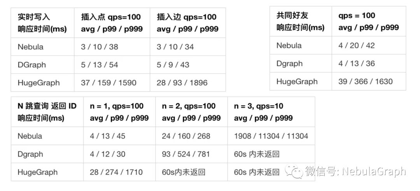Screen dimensions: 420x191
Task: Select the 24 / 160 / 268 cell
Action: pos(191,136)
